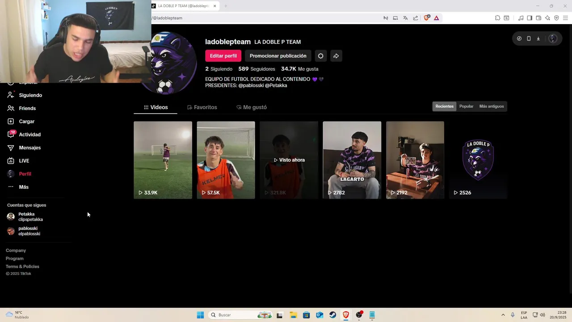Toggle the browser sidebar panel
572x322 pixels.
click(x=530, y=18)
